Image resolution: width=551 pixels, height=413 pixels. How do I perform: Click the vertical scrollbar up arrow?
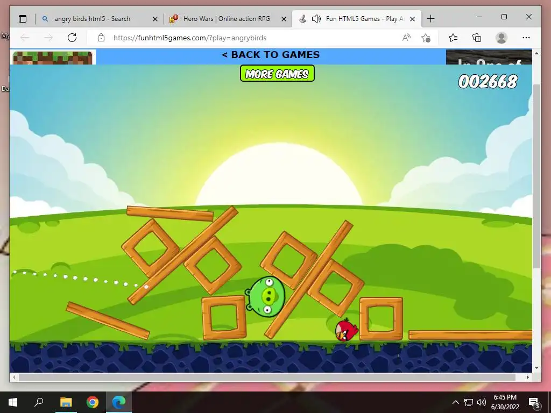[536, 53]
